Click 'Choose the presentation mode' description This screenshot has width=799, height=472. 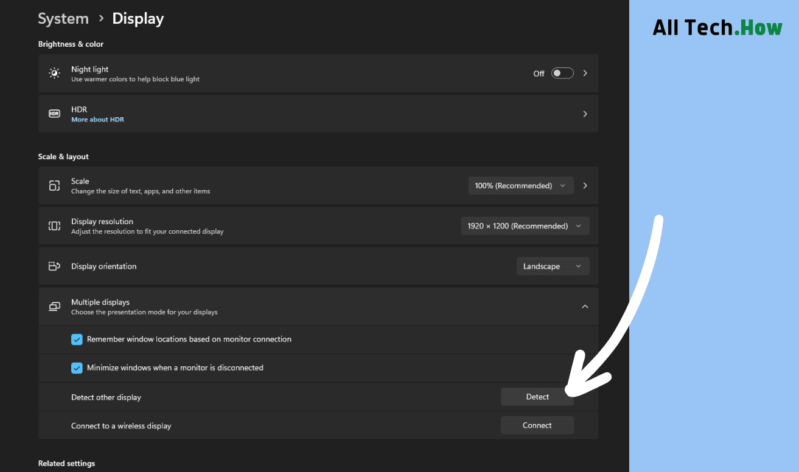pos(144,312)
